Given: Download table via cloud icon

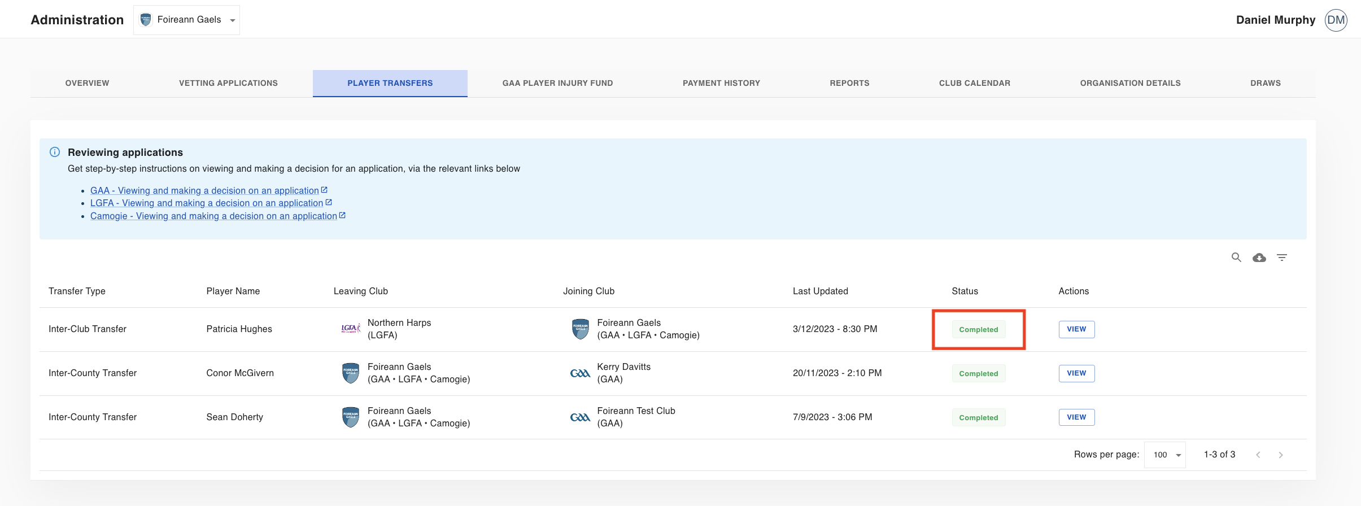Looking at the screenshot, I should [1259, 258].
